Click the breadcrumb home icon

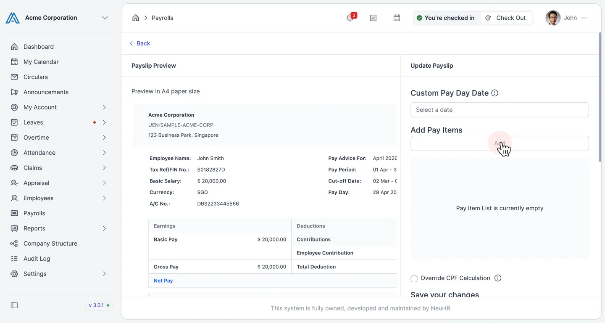point(135,18)
